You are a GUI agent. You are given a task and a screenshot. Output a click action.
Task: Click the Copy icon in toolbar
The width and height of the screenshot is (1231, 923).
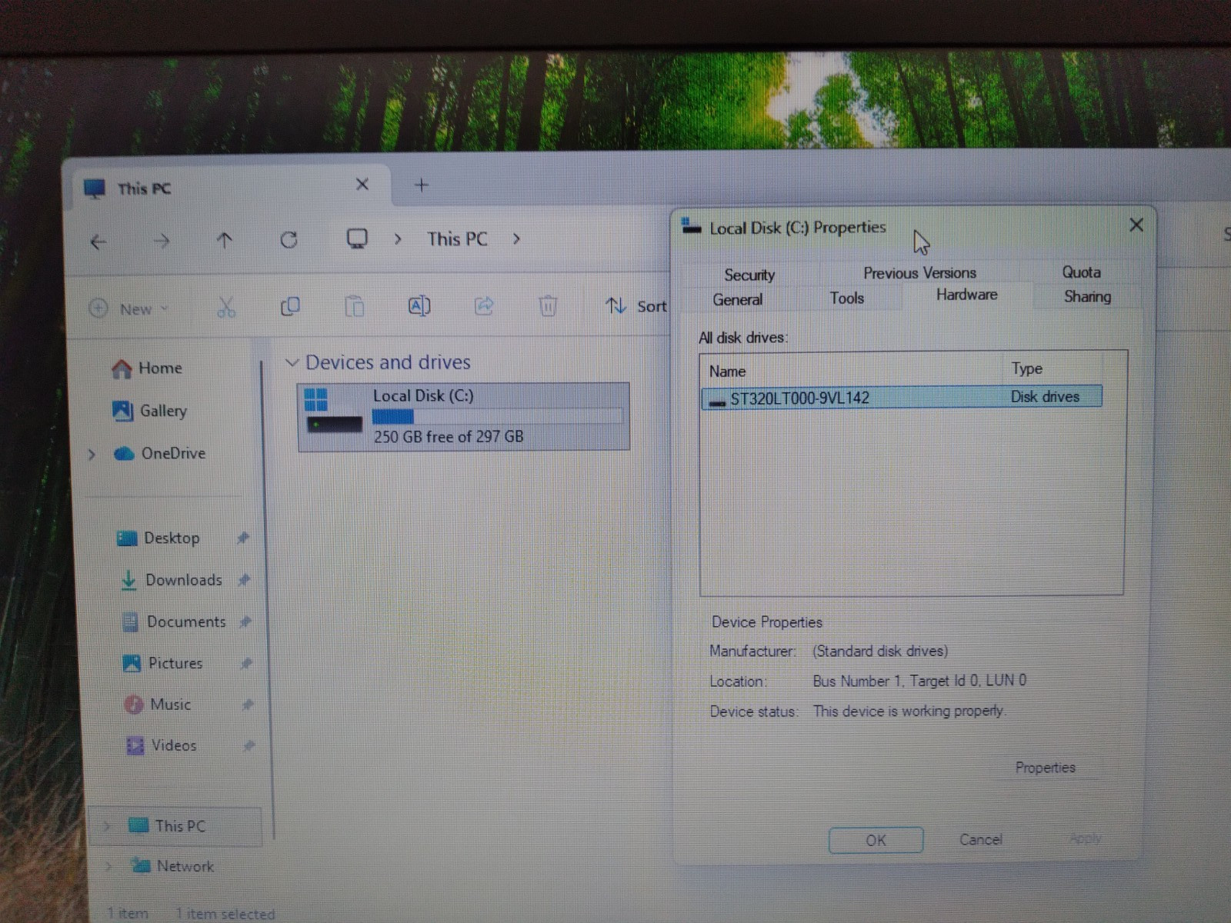point(290,307)
